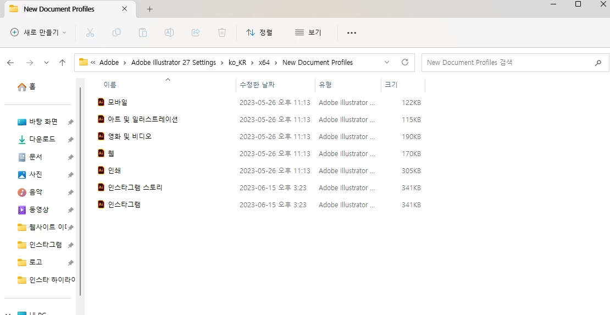610x315 pixels.
Task: Click Ai icon of the last 인스타그램 file
Action: coord(101,204)
